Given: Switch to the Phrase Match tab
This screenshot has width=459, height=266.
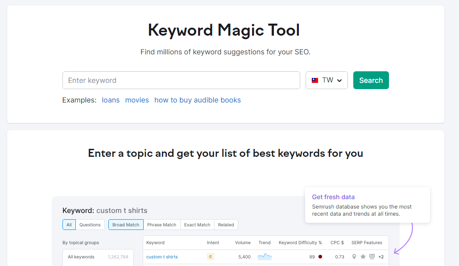Looking at the screenshot, I should (x=161, y=225).
